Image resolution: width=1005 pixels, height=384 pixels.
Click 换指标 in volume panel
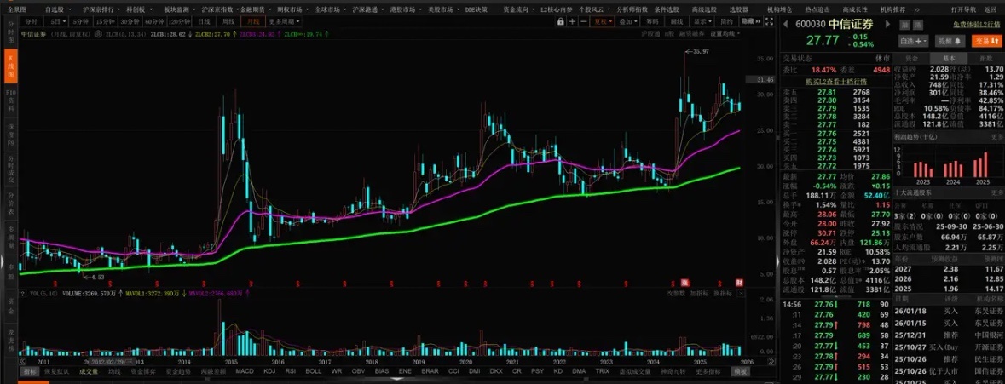click(x=724, y=293)
